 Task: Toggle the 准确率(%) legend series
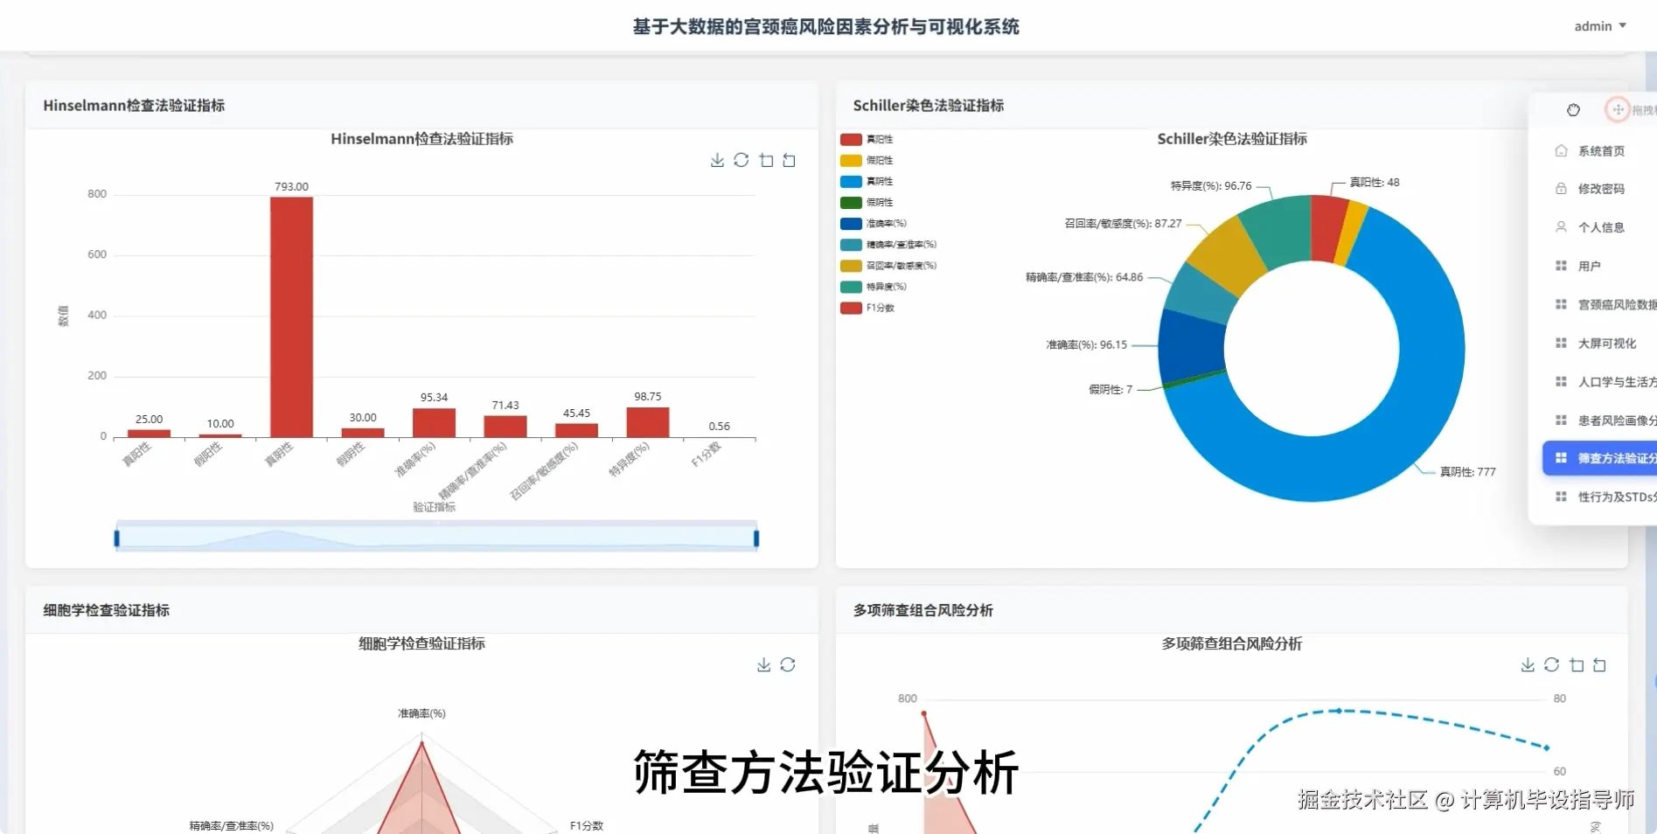click(x=874, y=223)
